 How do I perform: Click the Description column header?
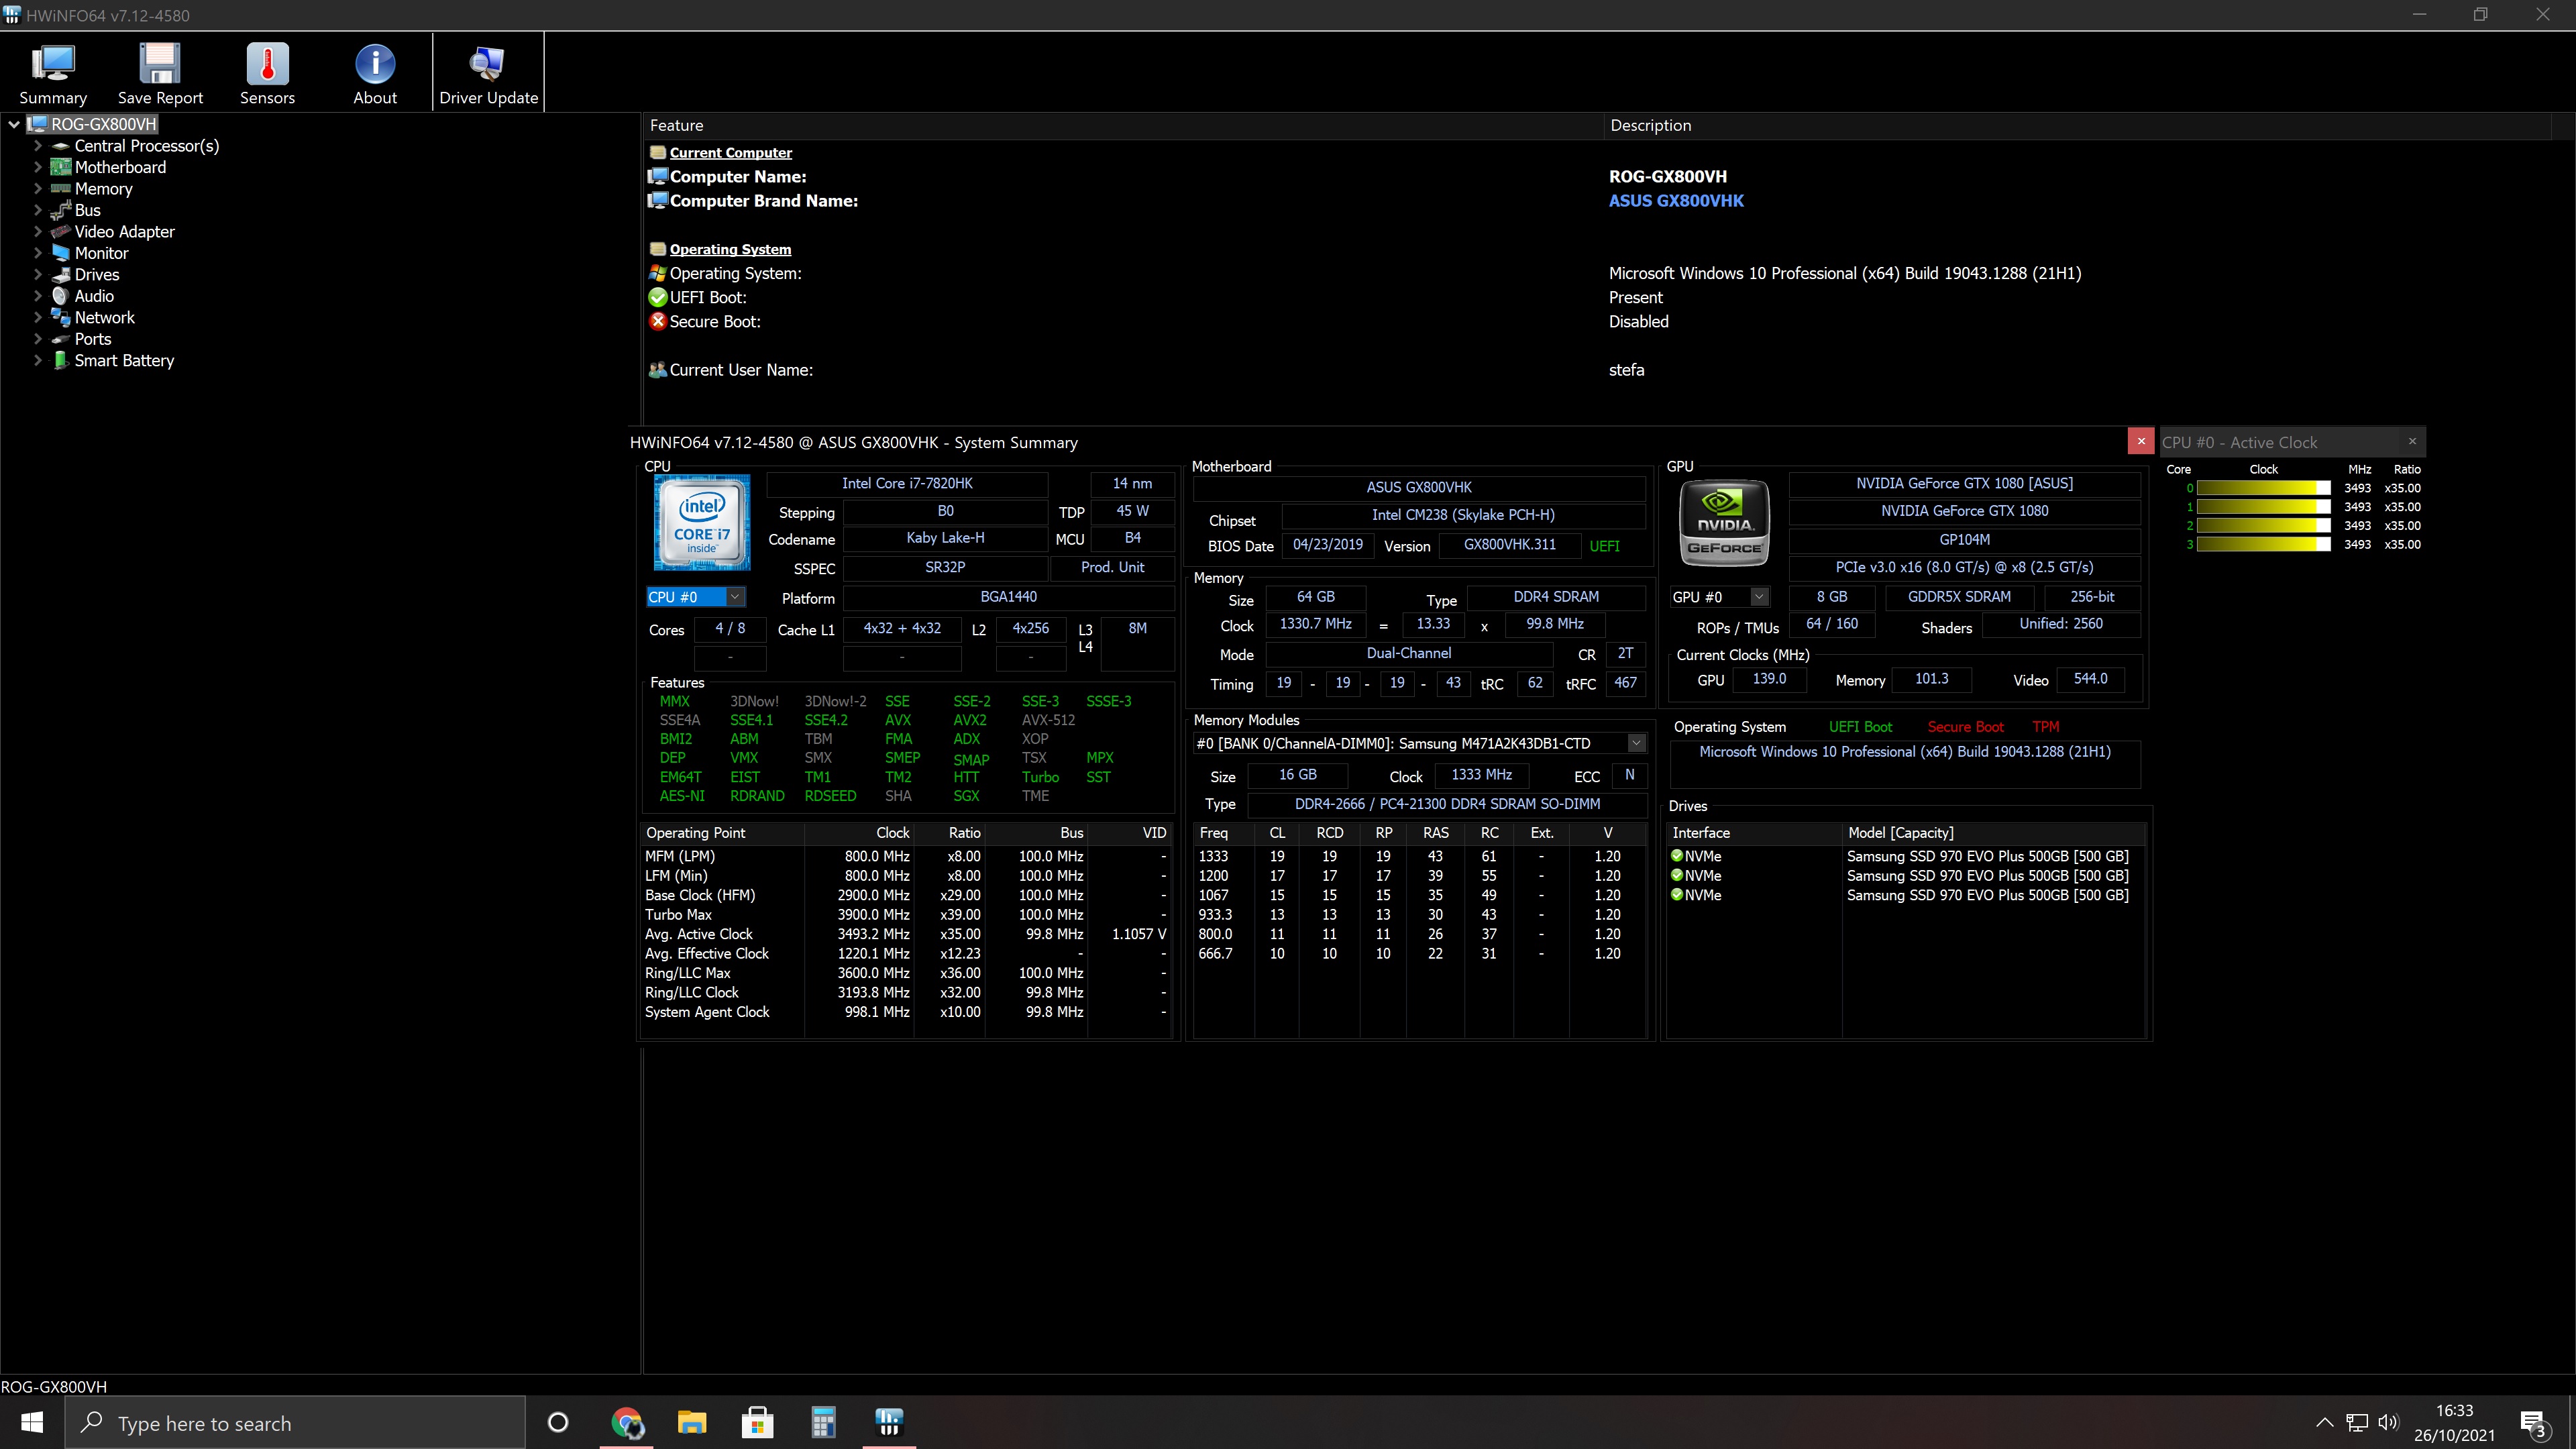(x=2078, y=125)
